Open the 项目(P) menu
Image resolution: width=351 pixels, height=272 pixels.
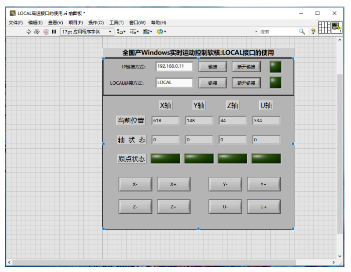(76, 23)
